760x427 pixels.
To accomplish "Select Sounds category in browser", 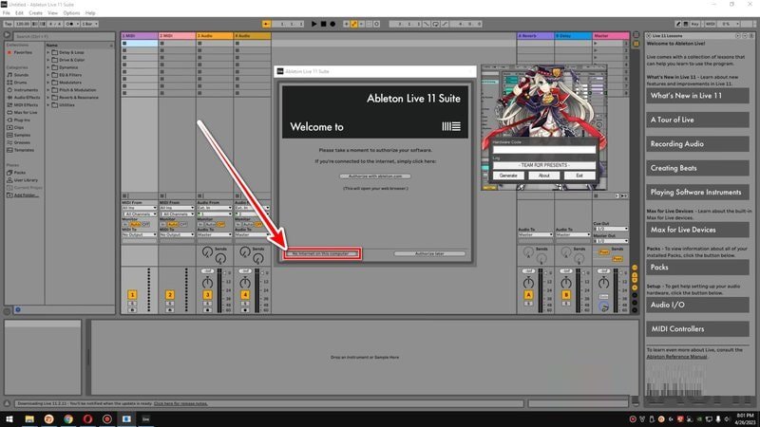I will tap(21, 75).
